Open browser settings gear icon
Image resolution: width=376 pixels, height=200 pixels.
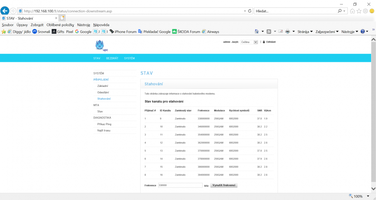tap(365, 11)
